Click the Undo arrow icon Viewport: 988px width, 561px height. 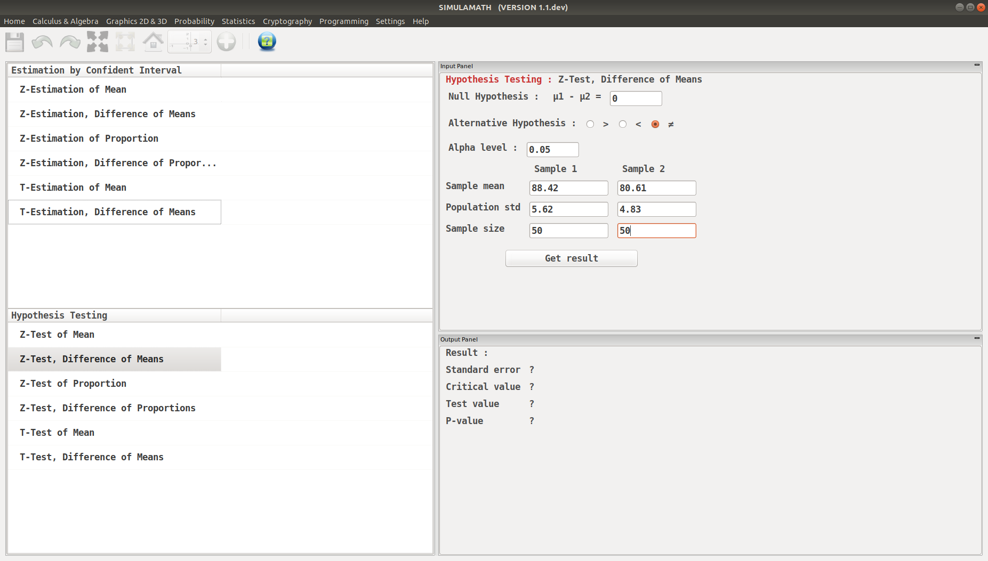42,42
